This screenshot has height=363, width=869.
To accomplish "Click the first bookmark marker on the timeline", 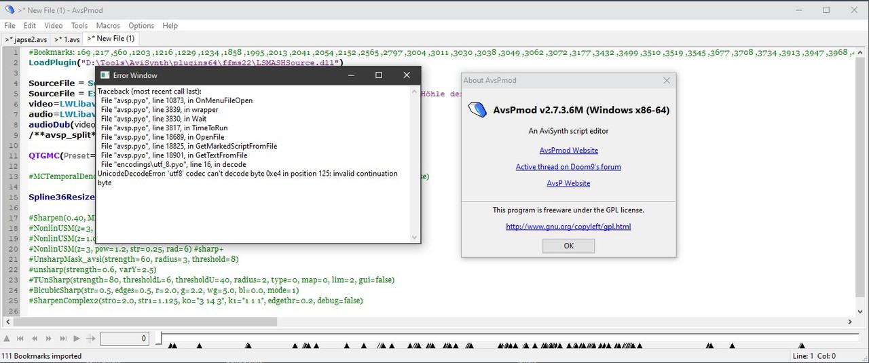I will [172, 346].
